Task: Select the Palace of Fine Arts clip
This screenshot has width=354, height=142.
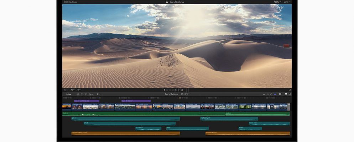Action: (106, 107)
